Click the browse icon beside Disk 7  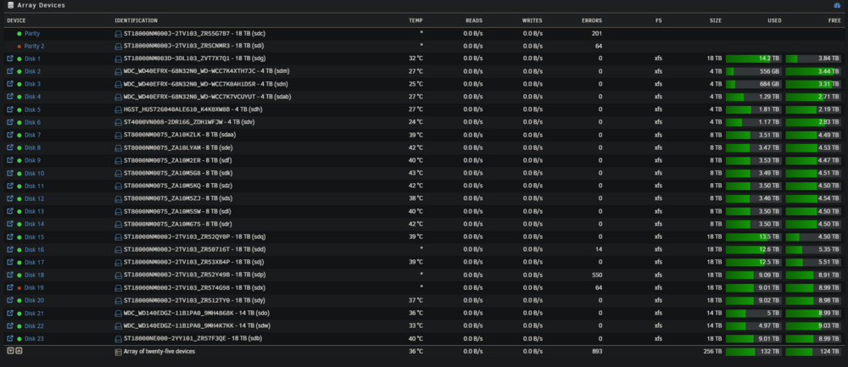(9, 135)
